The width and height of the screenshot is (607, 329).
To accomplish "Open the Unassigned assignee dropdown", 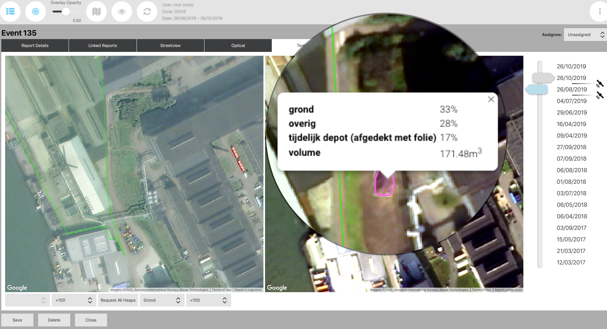I will [585, 34].
